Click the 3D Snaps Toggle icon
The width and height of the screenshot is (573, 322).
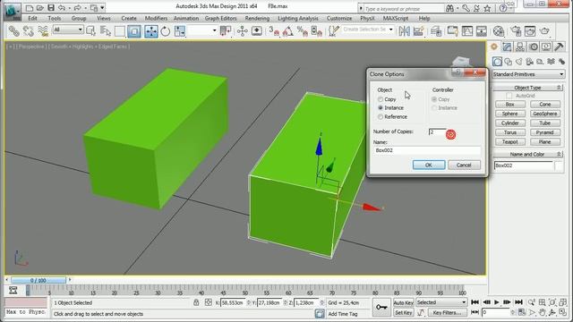coord(274,31)
